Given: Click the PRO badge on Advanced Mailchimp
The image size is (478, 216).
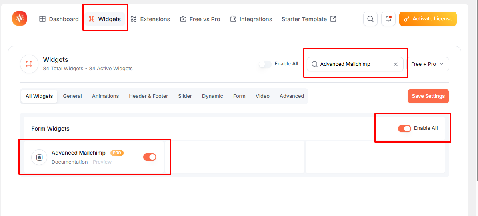Looking at the screenshot, I should (117, 153).
